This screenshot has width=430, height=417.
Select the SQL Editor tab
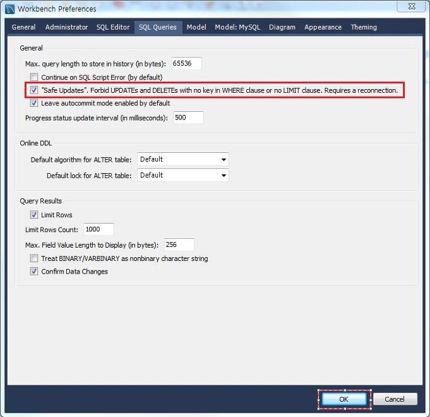pos(113,27)
